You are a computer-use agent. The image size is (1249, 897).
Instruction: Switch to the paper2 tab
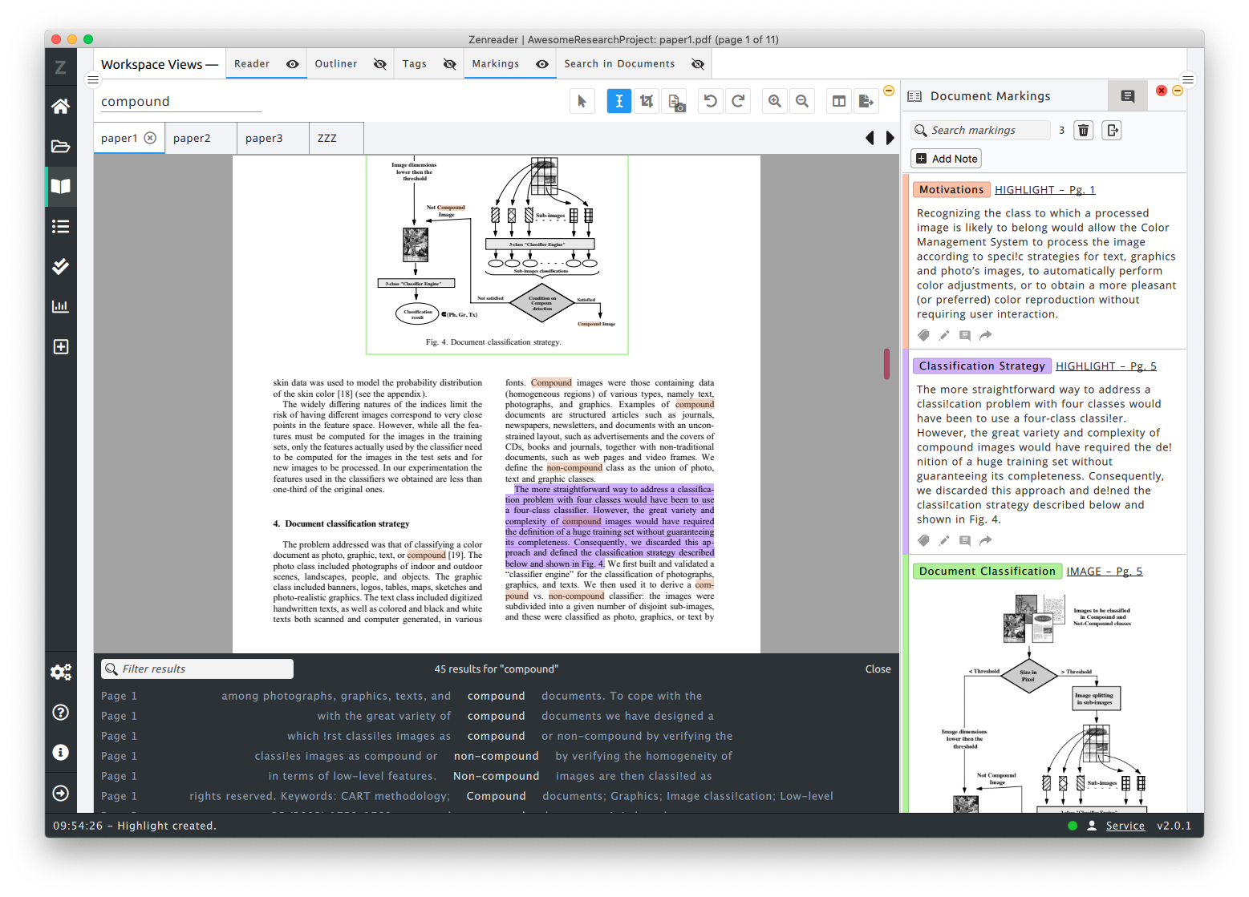click(192, 138)
